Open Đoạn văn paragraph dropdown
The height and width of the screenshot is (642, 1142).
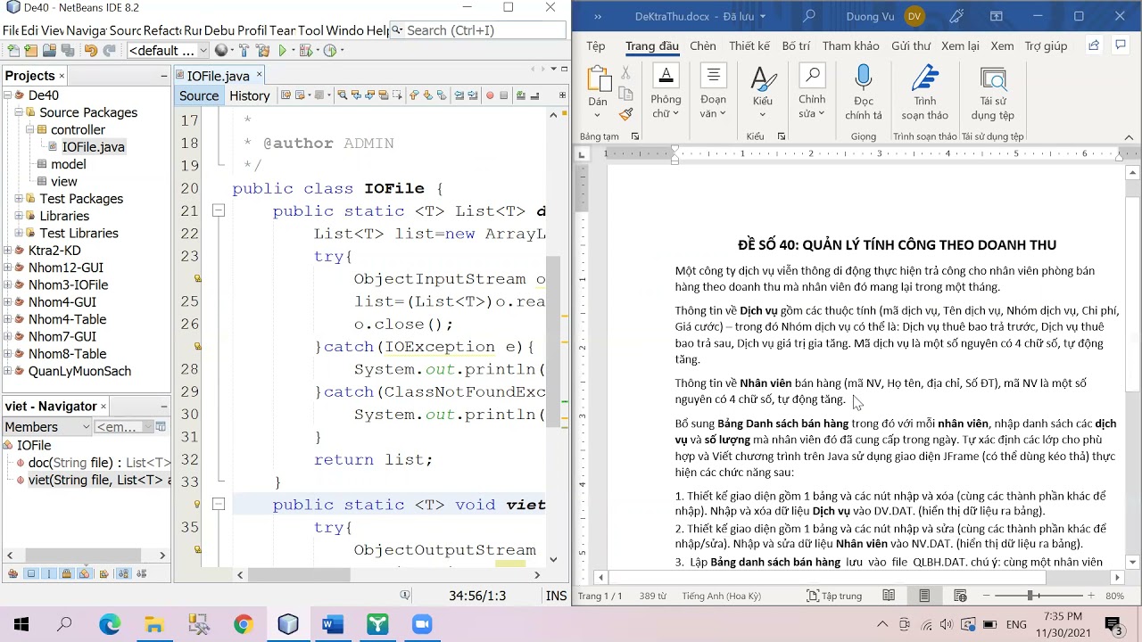click(x=713, y=92)
